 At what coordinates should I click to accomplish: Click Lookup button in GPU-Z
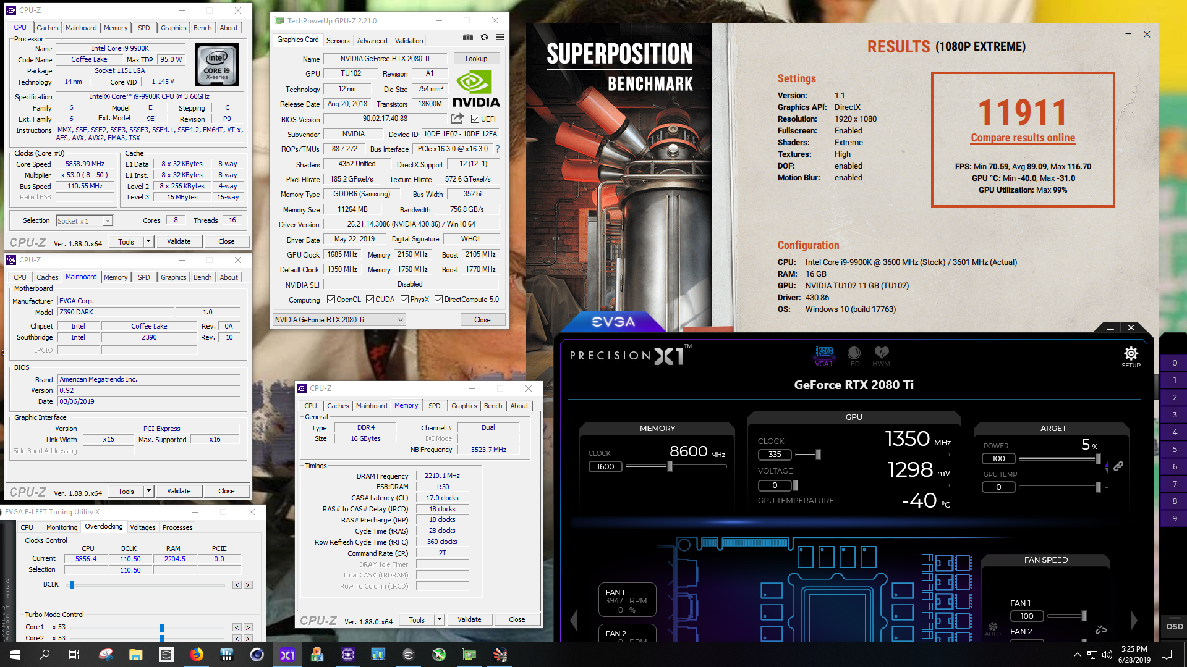click(476, 59)
